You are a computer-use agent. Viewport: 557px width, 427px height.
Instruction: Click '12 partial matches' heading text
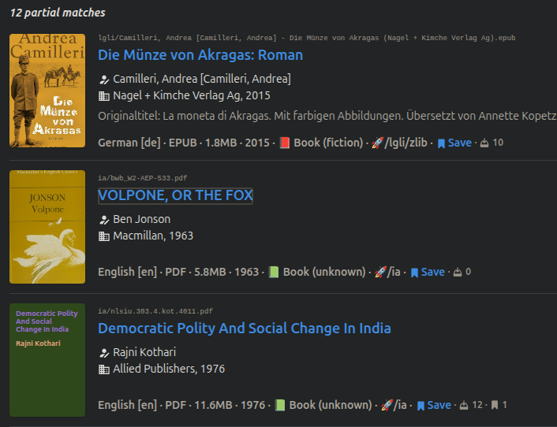click(x=58, y=13)
